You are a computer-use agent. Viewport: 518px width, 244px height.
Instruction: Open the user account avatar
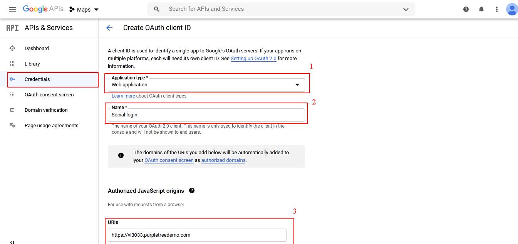(512, 9)
